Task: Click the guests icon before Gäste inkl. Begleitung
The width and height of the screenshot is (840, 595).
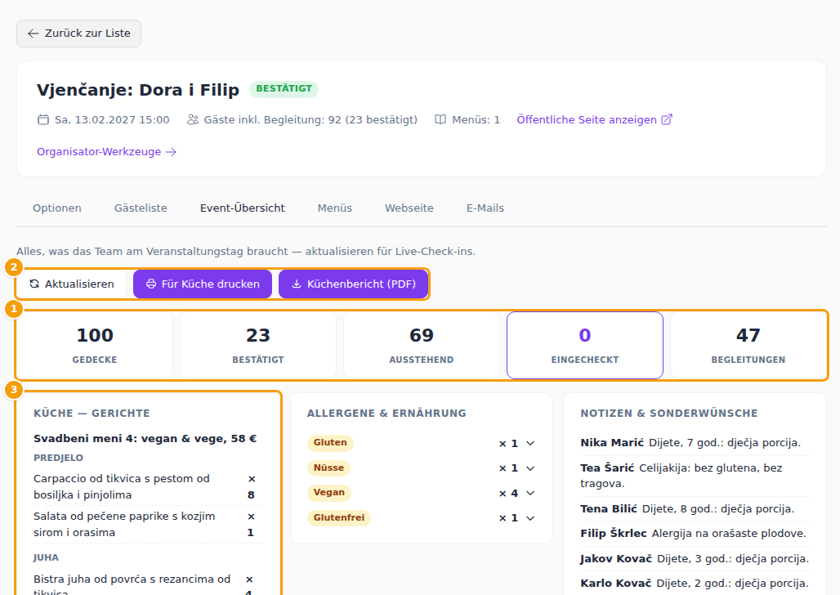Action: 192,119
